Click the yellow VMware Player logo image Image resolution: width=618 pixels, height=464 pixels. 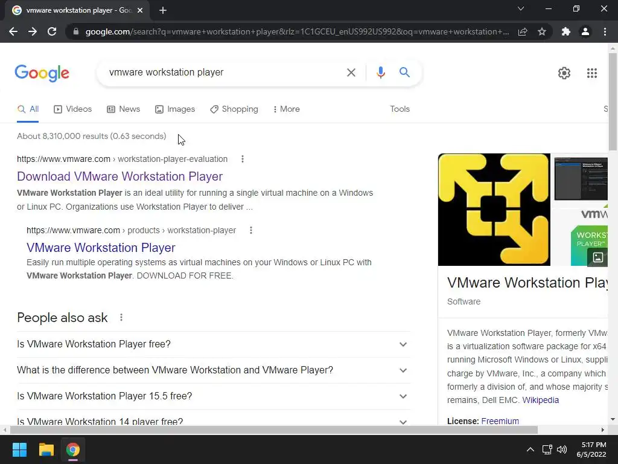click(x=494, y=210)
